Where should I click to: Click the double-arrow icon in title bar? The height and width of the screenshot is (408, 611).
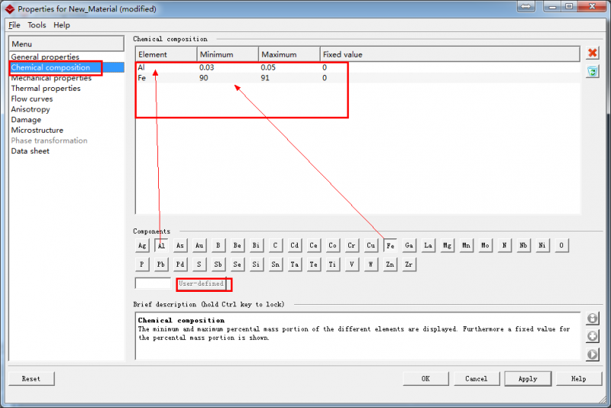point(526,6)
